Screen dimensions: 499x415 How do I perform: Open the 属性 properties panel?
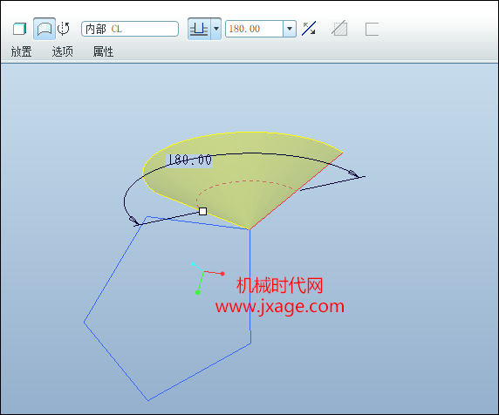103,51
